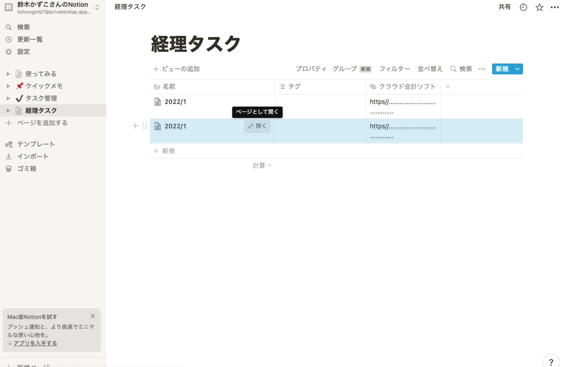Open the 計算 dropdown below the table
The height and width of the screenshot is (367, 563).
coord(262,166)
